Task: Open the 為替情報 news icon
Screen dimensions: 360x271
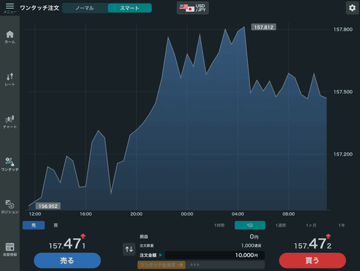Action: pos(9,249)
